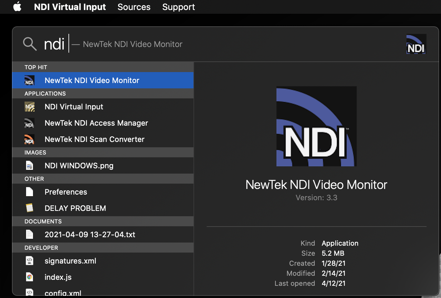The width and height of the screenshot is (441, 298).
Task: Click the large NDI preview image
Action: tap(316, 126)
